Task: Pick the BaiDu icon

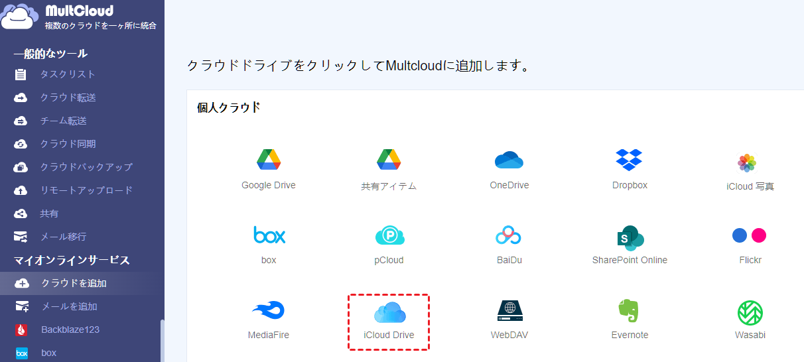Action: (x=508, y=235)
